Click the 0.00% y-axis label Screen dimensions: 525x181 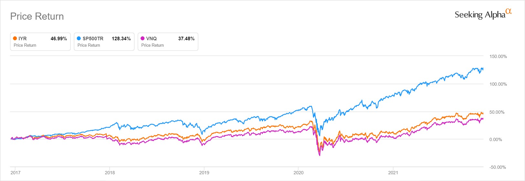point(496,139)
